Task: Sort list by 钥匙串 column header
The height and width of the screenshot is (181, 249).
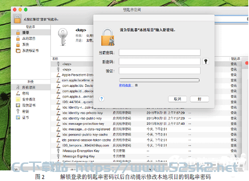Action: tap(235, 59)
